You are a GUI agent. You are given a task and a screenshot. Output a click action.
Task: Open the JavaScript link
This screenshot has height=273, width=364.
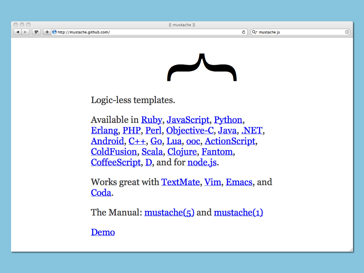point(188,120)
